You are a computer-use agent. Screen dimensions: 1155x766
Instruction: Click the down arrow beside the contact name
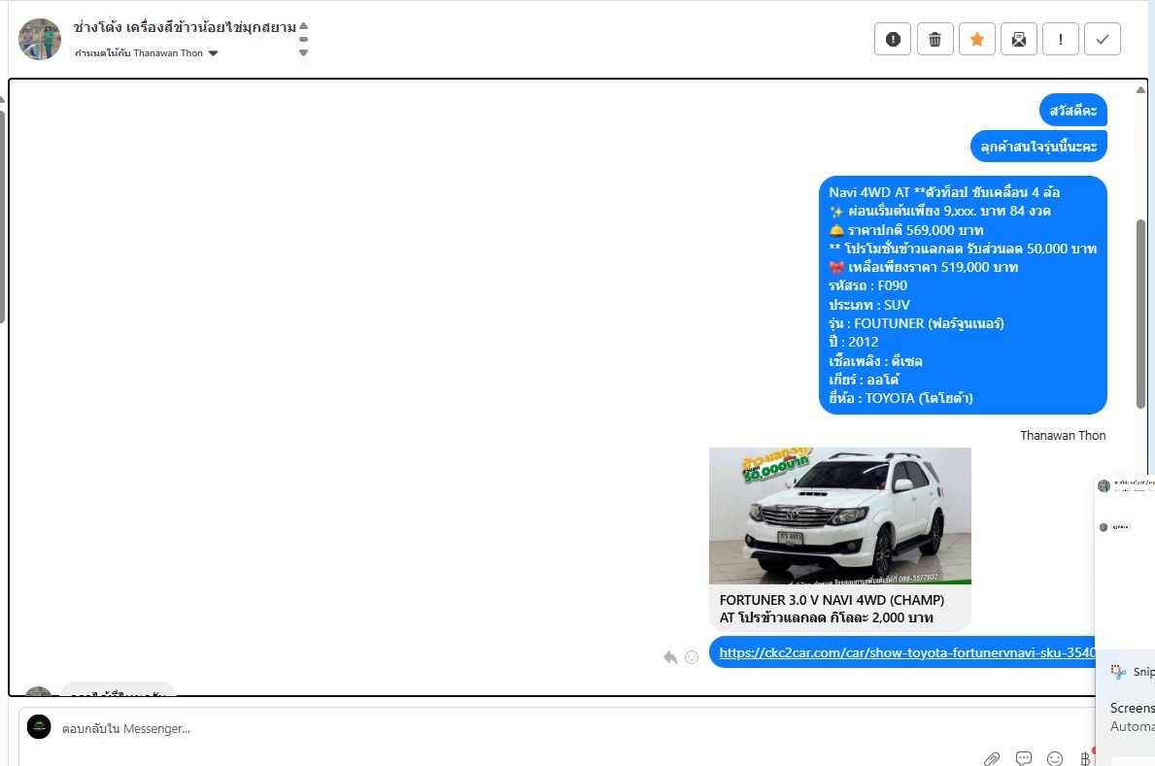click(303, 53)
